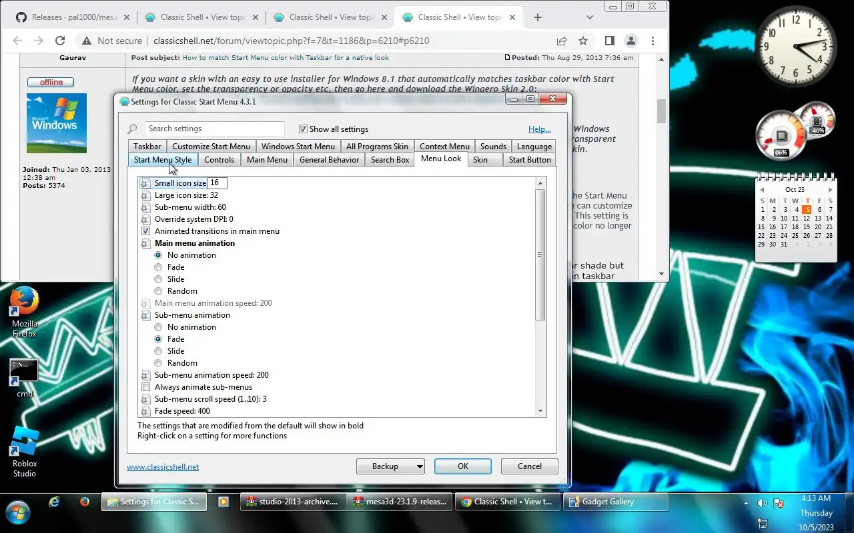Open the Chrome side panel icon
The height and width of the screenshot is (533, 854).
tap(609, 41)
